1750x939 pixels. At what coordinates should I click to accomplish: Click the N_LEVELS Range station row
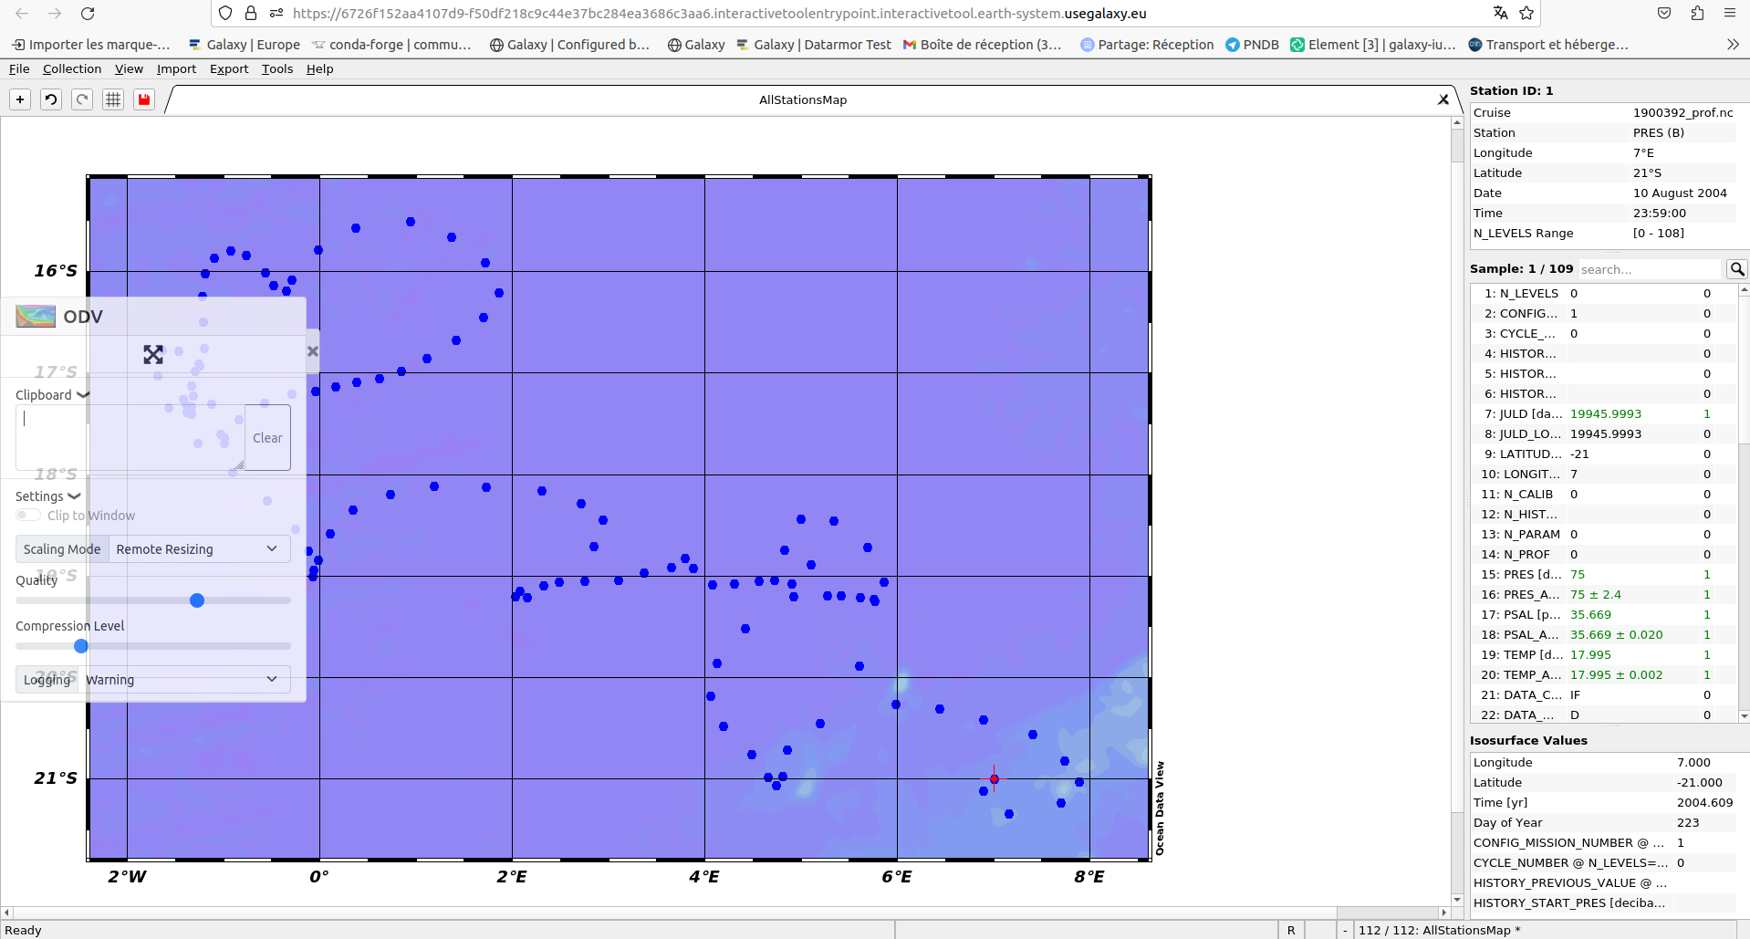tap(1603, 234)
